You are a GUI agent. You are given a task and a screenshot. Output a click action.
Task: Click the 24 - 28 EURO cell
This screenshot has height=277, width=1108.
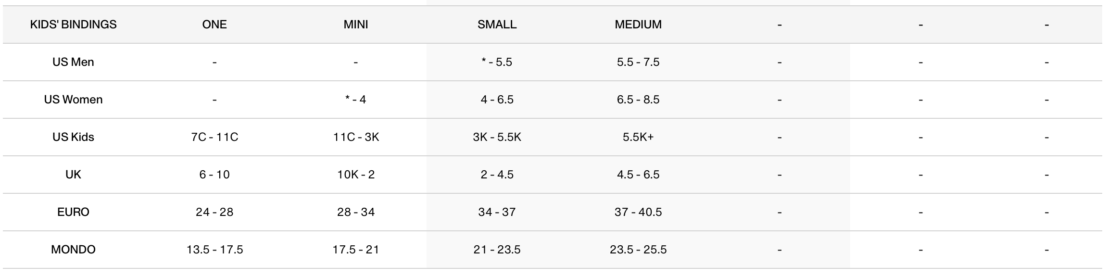coord(214,212)
